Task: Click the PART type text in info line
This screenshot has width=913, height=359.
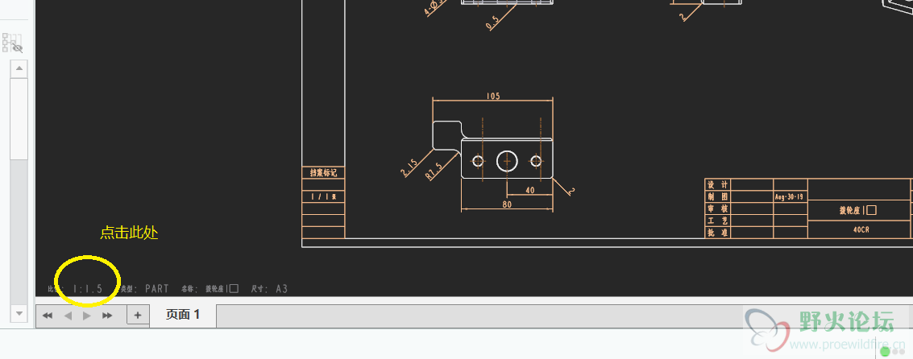Action: [157, 289]
